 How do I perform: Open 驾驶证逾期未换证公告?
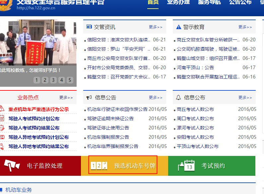tap(110, 119)
